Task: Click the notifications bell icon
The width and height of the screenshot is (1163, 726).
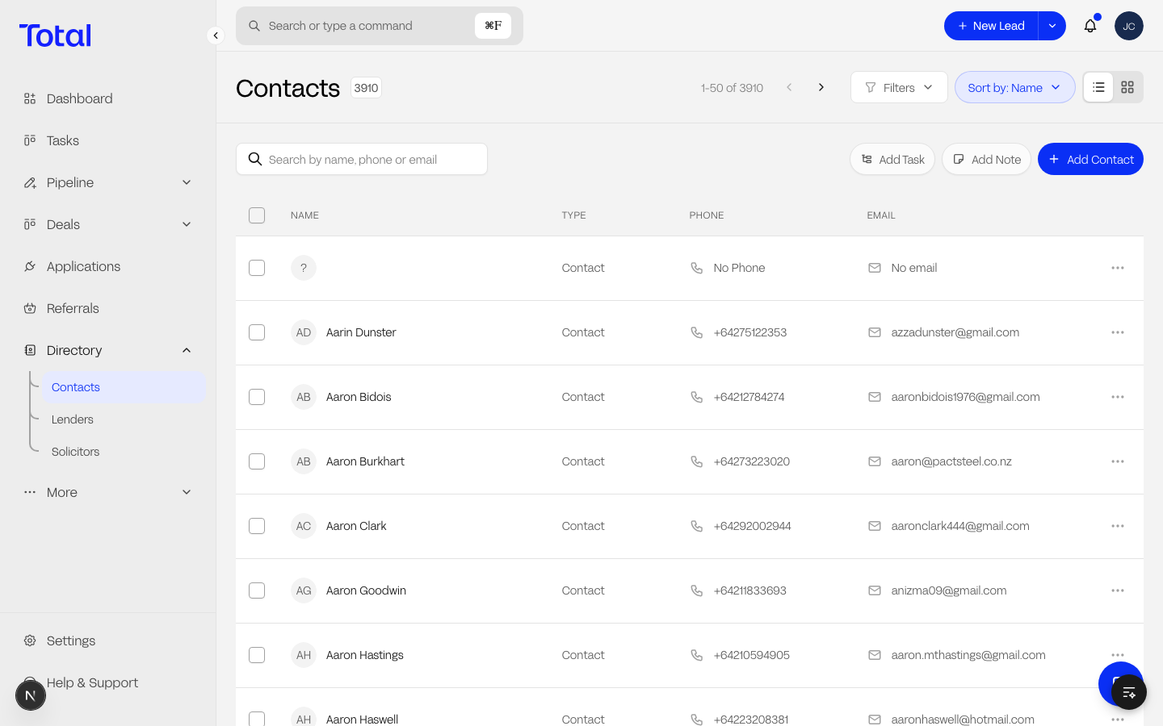Action: [x=1090, y=26]
